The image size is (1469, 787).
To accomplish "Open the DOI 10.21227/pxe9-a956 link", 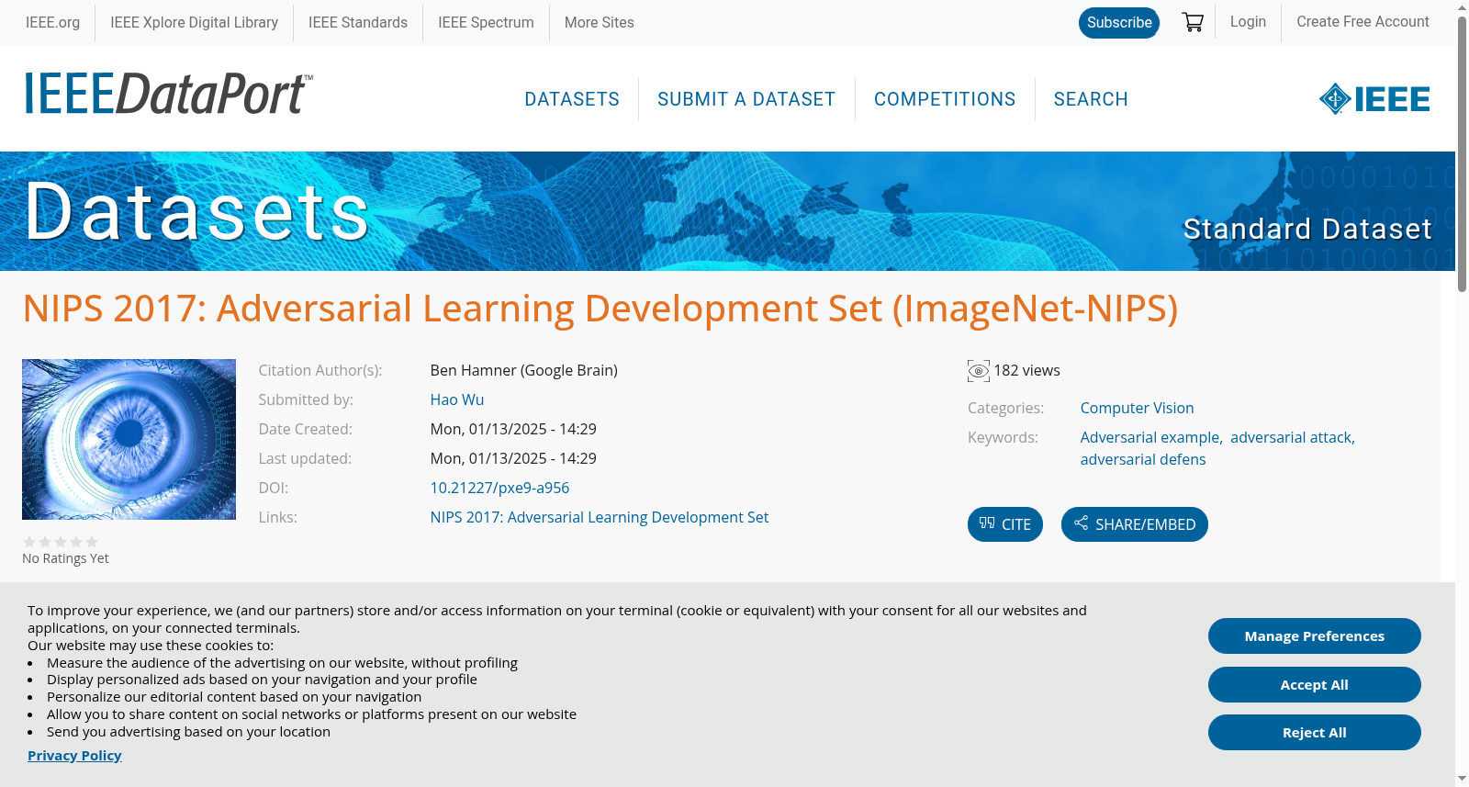I will click(499, 489).
